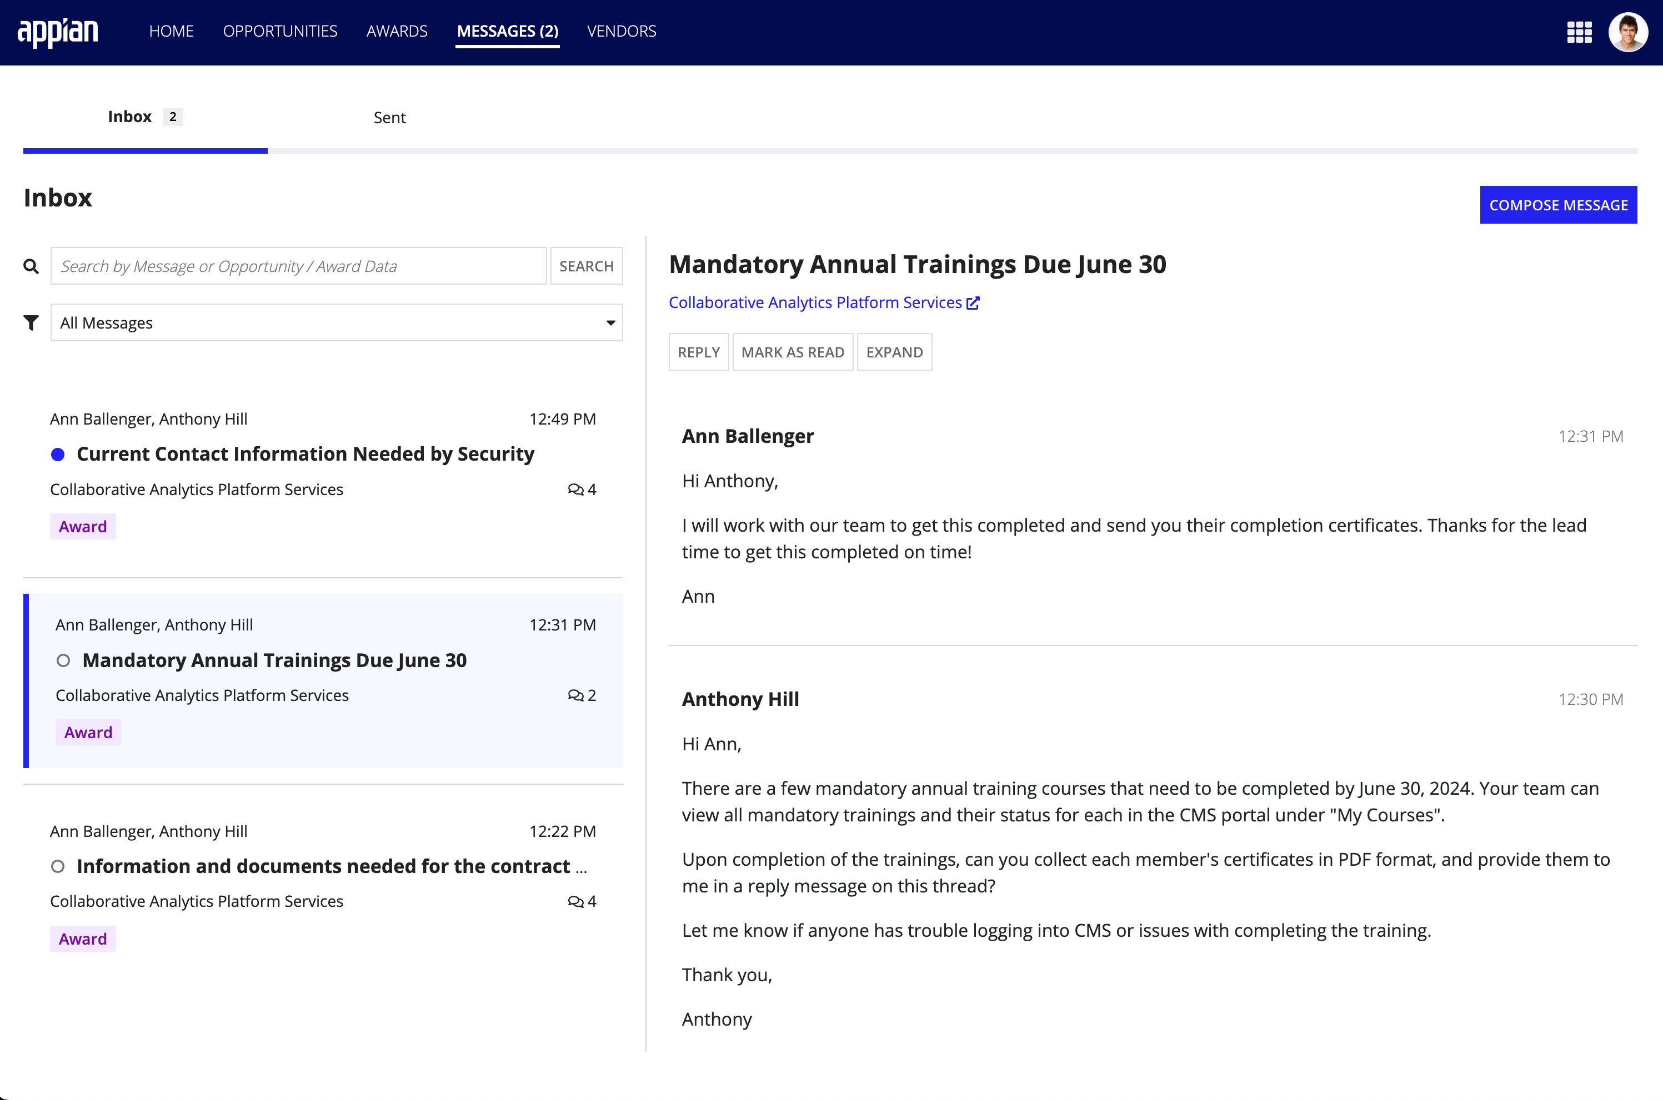1663x1100 pixels.
Task: Select the Sent tab in inbox
Action: coord(389,117)
